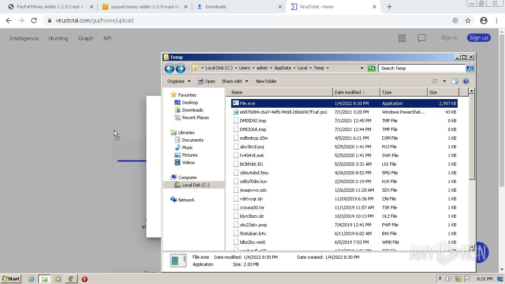Bookmark this page with star icon
Image resolution: width=505 pixels, height=284 pixels.
468,21
